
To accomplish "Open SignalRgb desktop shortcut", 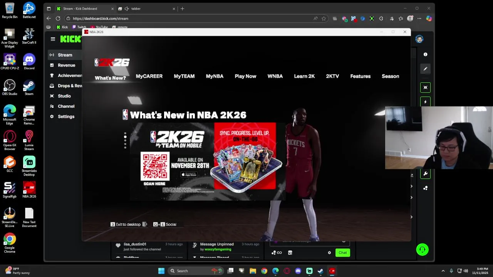I will [x=10, y=190].
